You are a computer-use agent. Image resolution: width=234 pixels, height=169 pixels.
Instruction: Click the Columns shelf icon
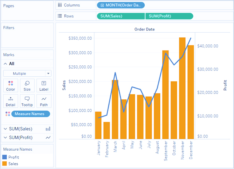click(x=60, y=5)
